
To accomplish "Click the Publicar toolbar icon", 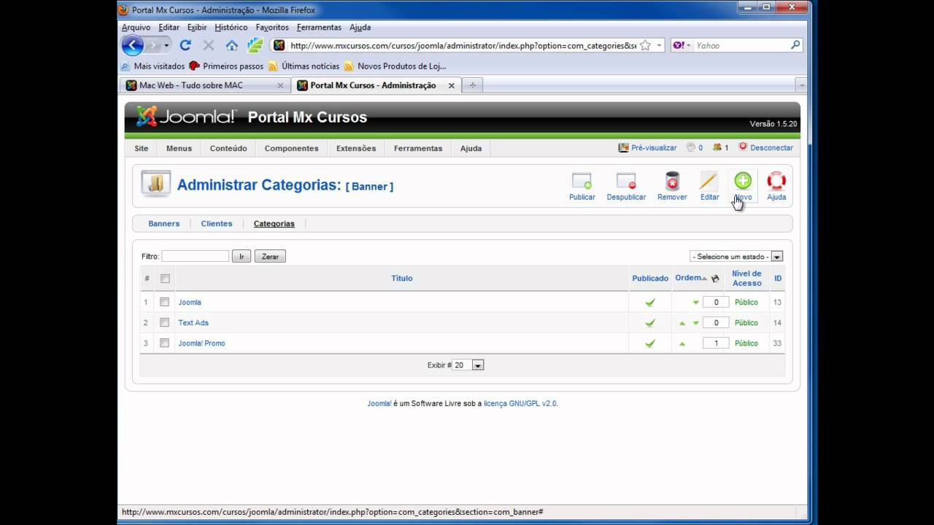I will (582, 182).
